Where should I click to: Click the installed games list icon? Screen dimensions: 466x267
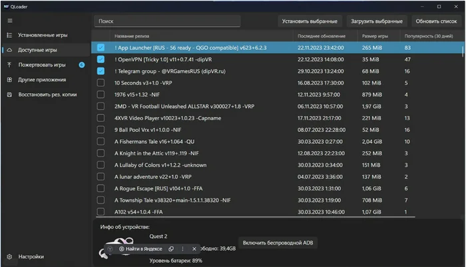pos(9,35)
